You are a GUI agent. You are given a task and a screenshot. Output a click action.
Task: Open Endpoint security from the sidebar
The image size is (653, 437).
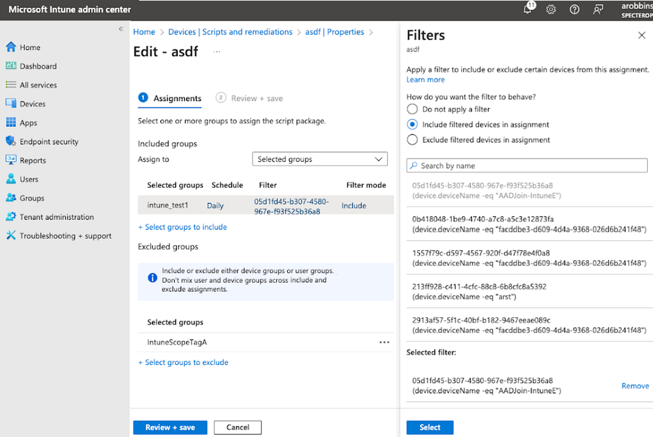point(49,141)
